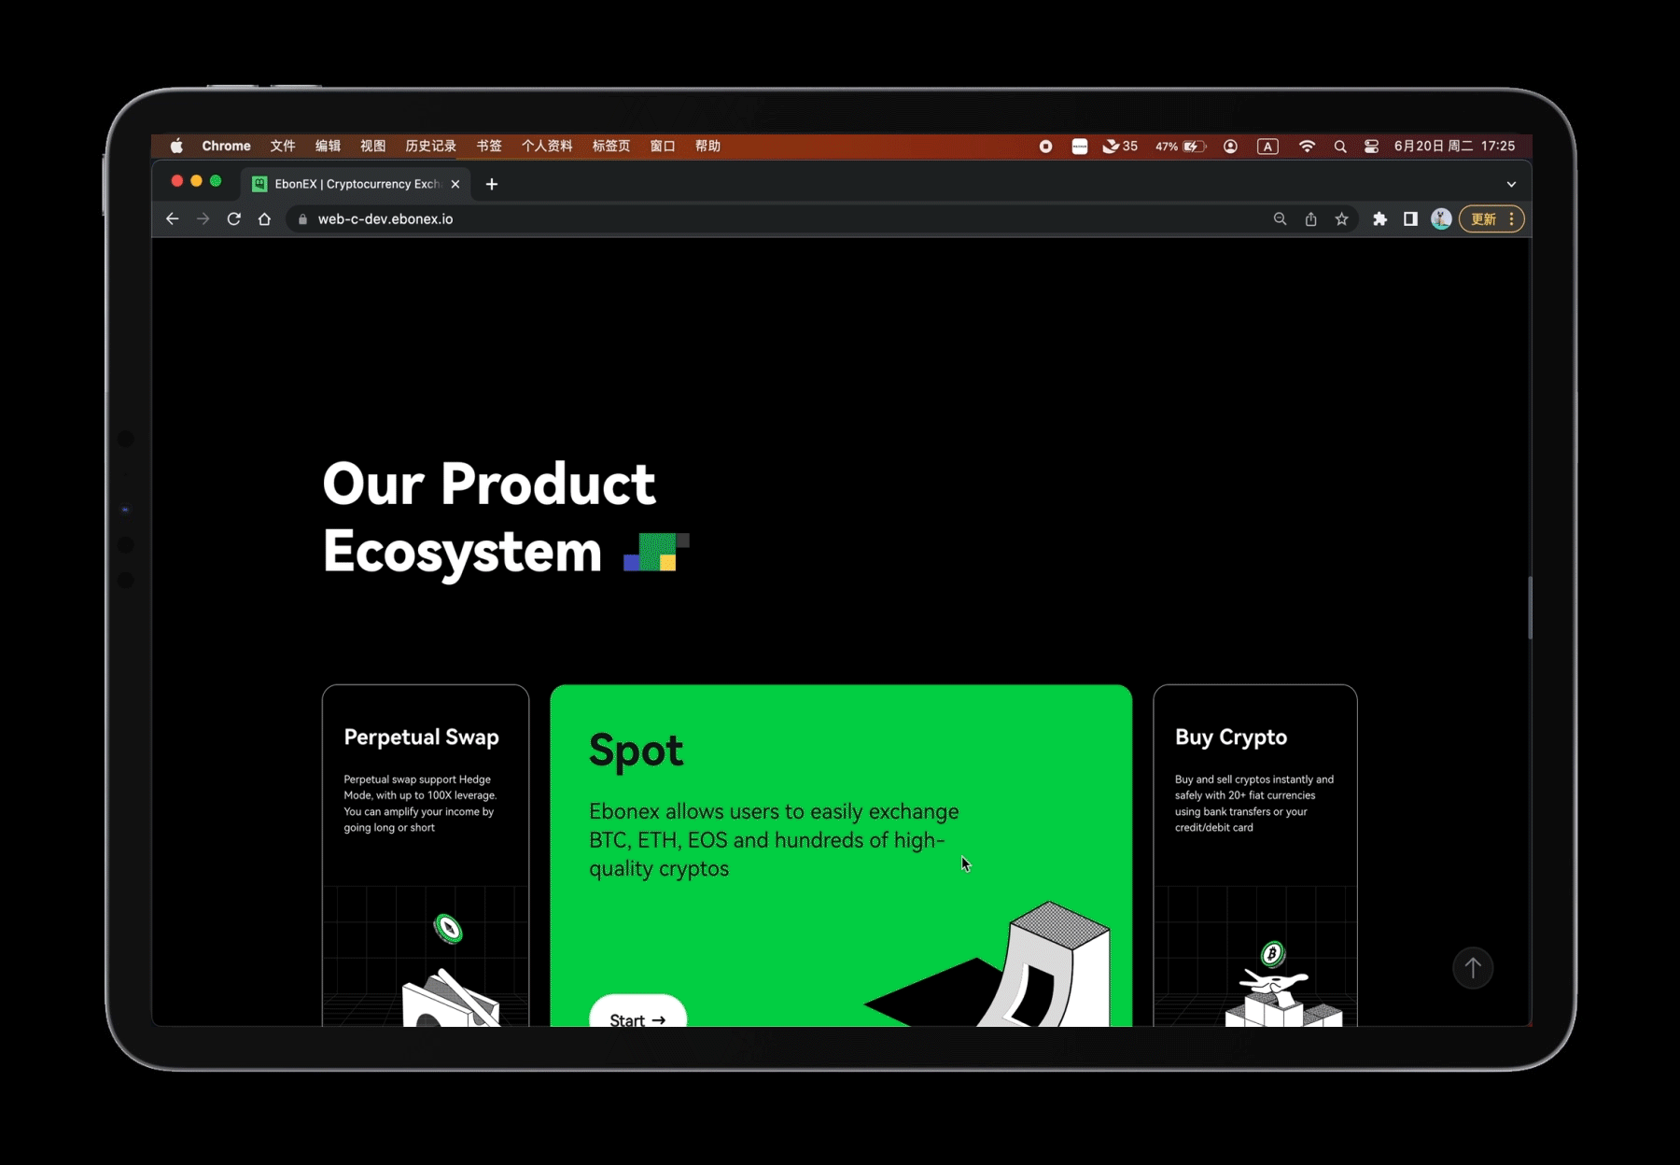1680x1165 pixels.
Task: Click the Ebonex allows users description
Action: [774, 840]
